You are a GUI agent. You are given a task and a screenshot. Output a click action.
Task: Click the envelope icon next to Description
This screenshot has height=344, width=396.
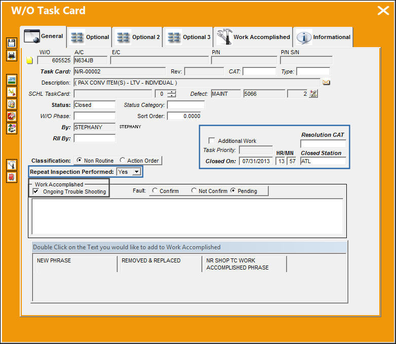pos(326,83)
